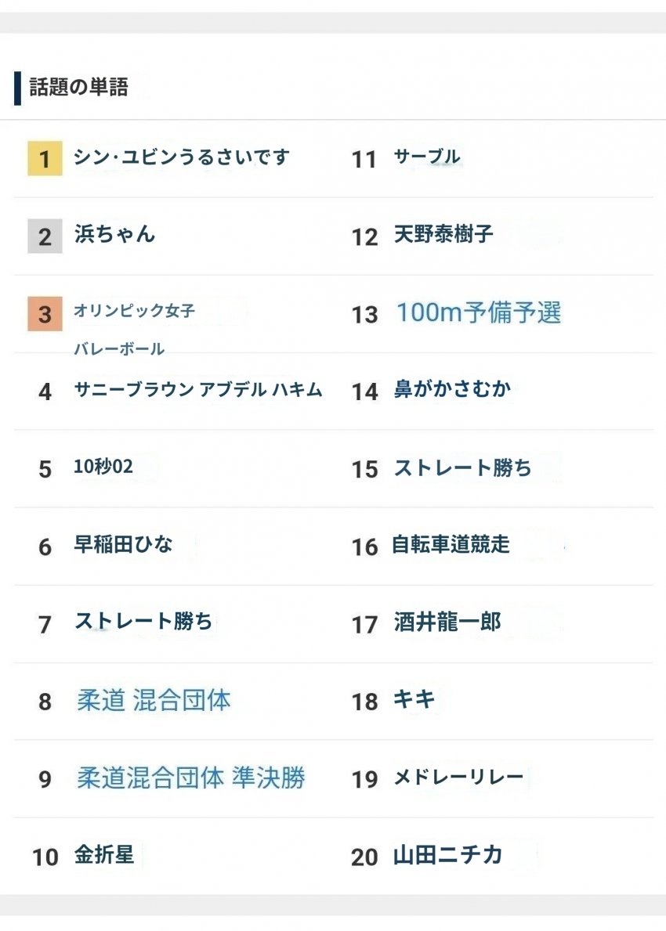Click the bronze rank 3 badge
Screen dimensions: 666x931
[x=45, y=313]
